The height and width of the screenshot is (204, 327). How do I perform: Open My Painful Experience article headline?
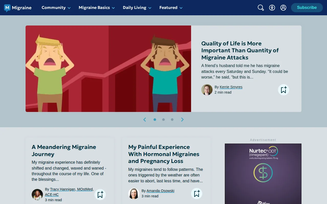pyautogui.click(x=164, y=154)
